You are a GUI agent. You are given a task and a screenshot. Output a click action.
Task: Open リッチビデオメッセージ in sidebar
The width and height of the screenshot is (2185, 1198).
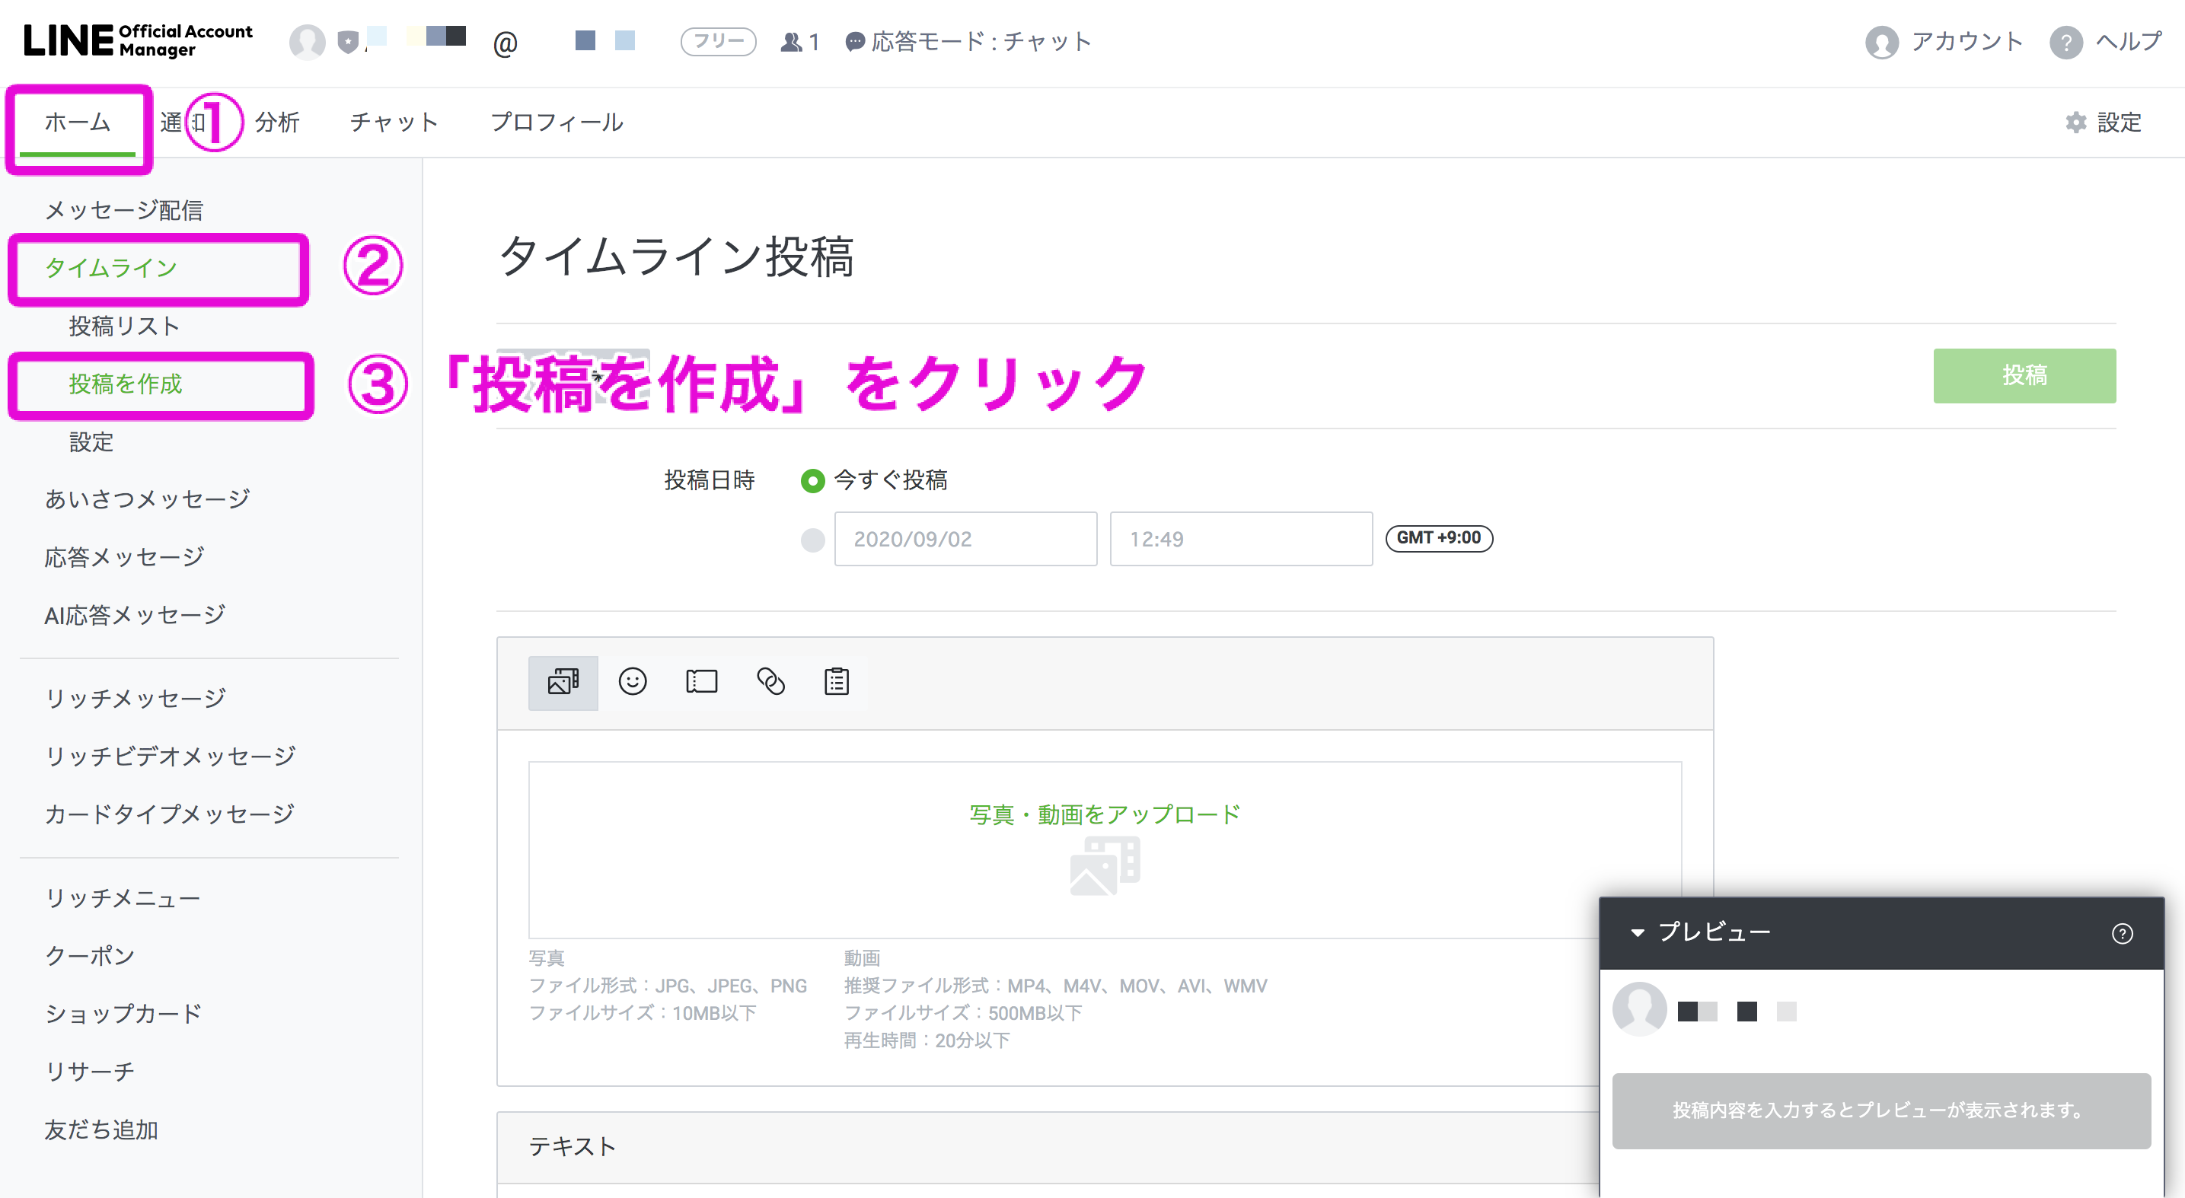pyautogui.click(x=170, y=756)
